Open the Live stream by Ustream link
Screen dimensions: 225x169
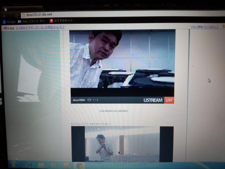114,111
